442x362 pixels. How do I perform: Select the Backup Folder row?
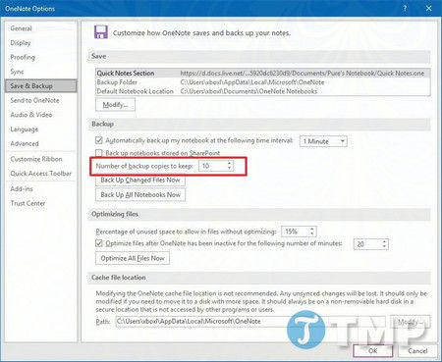[x=262, y=82]
